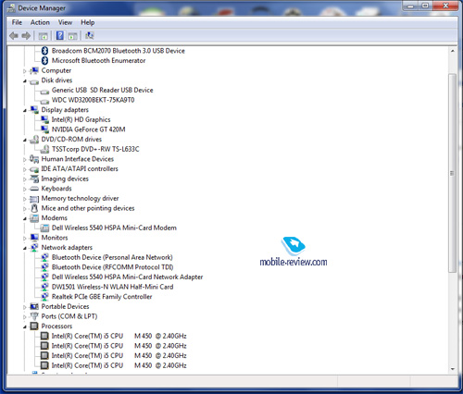Screen dimensions: 463x394
Task: Click the vertical scrollbar thumb
Action: (453, 173)
